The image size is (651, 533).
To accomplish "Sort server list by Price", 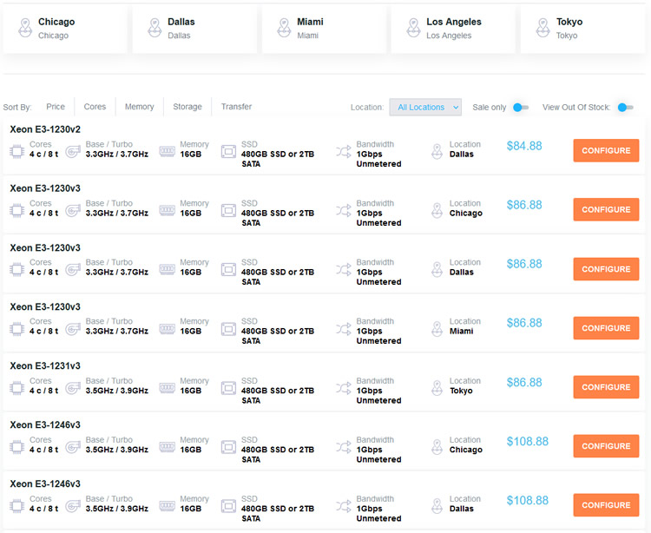I will tap(56, 107).
